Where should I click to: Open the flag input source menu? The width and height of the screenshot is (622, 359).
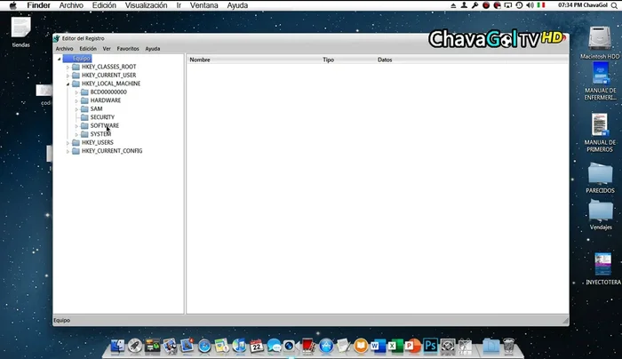[x=541, y=5]
